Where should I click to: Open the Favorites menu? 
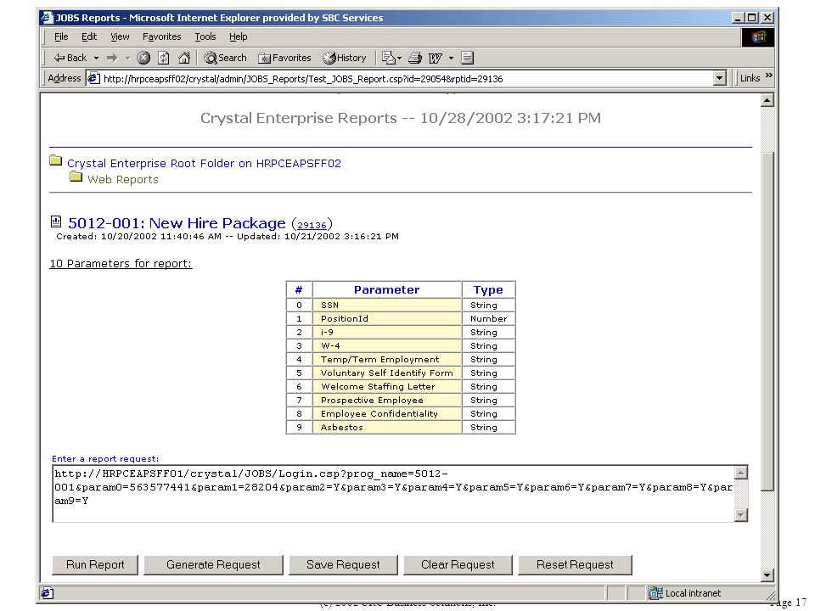[161, 36]
